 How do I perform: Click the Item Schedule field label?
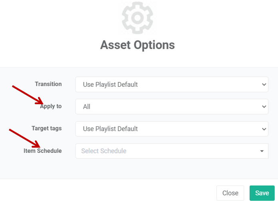click(43, 151)
